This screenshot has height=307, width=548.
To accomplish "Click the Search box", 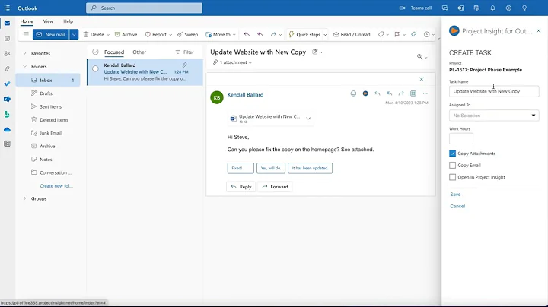I will (144, 8).
